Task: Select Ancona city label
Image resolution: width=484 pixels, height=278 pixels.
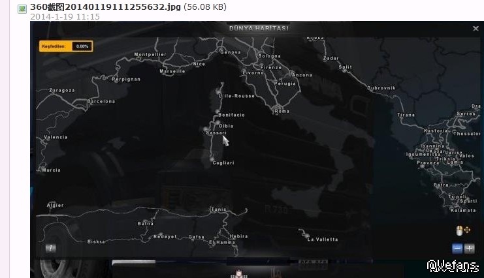Action: 302,75
